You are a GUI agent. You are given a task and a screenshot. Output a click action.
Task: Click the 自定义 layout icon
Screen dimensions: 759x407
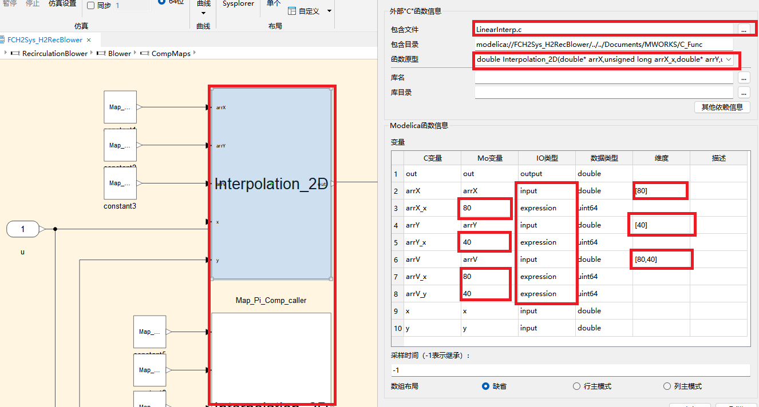[292, 11]
